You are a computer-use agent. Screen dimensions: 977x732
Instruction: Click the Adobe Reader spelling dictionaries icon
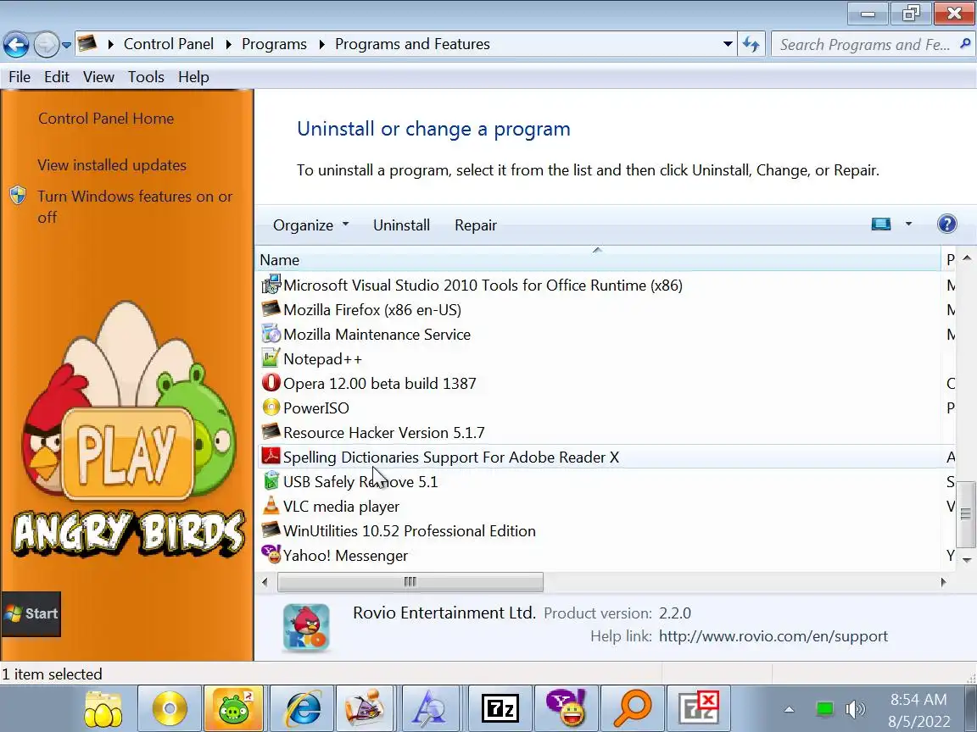271,457
